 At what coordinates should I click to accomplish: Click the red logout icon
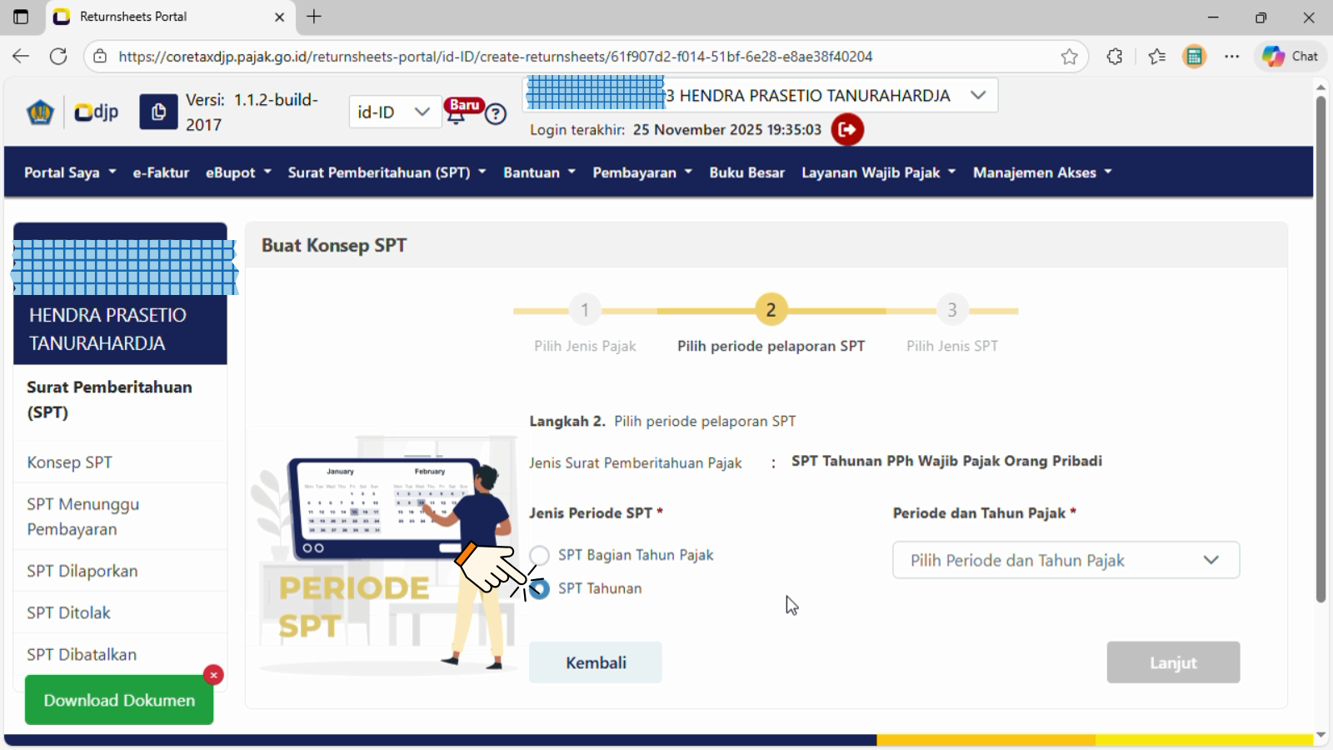click(x=847, y=129)
